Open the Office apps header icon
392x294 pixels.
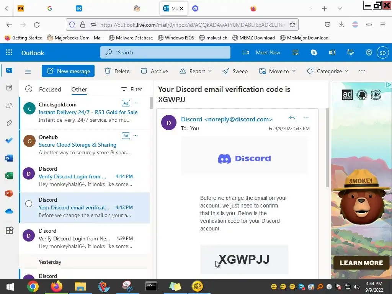(x=332, y=52)
